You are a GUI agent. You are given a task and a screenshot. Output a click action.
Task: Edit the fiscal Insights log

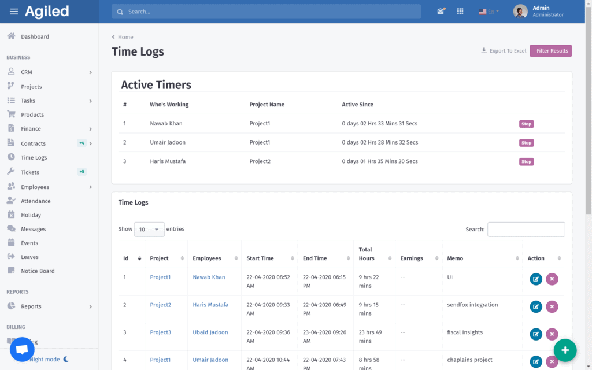point(536,334)
